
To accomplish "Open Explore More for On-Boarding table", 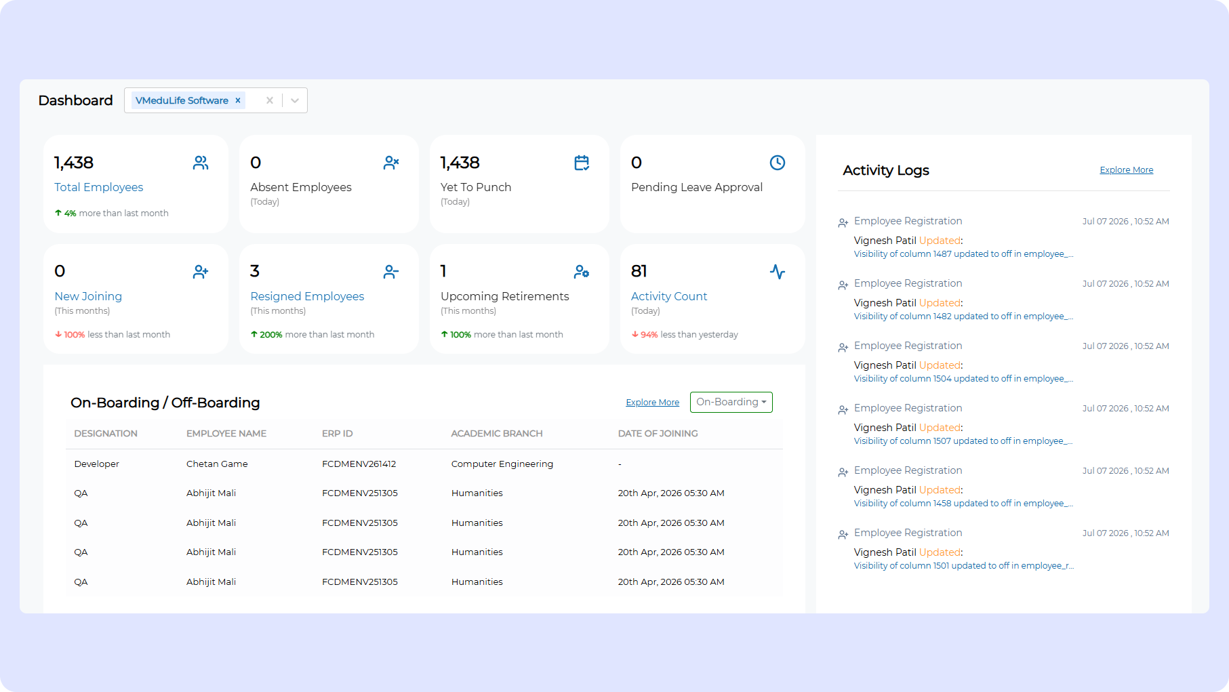I will pos(652,403).
